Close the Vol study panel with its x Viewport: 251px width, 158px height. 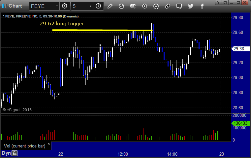tap(49, 144)
